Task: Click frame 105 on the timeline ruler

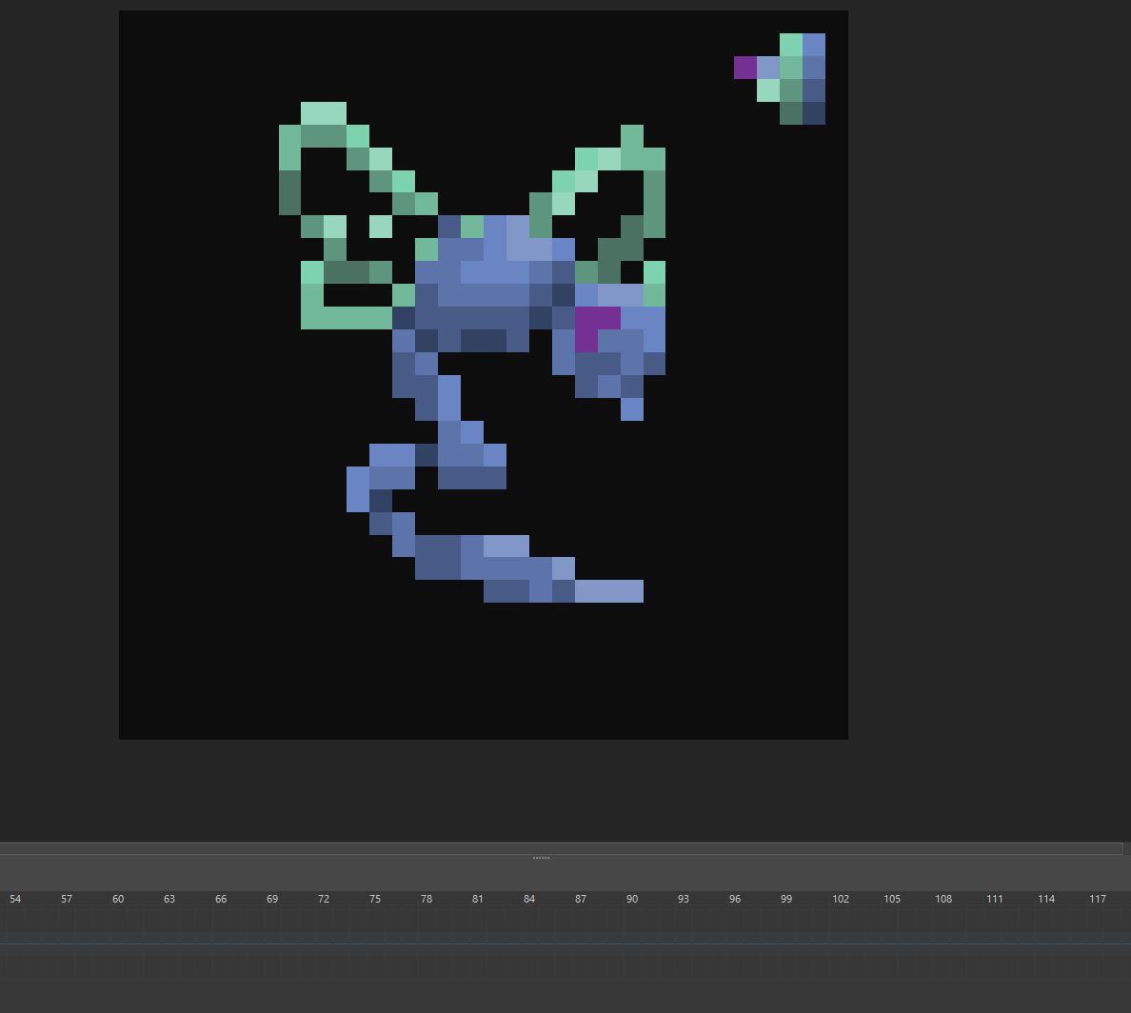Action: point(892,899)
